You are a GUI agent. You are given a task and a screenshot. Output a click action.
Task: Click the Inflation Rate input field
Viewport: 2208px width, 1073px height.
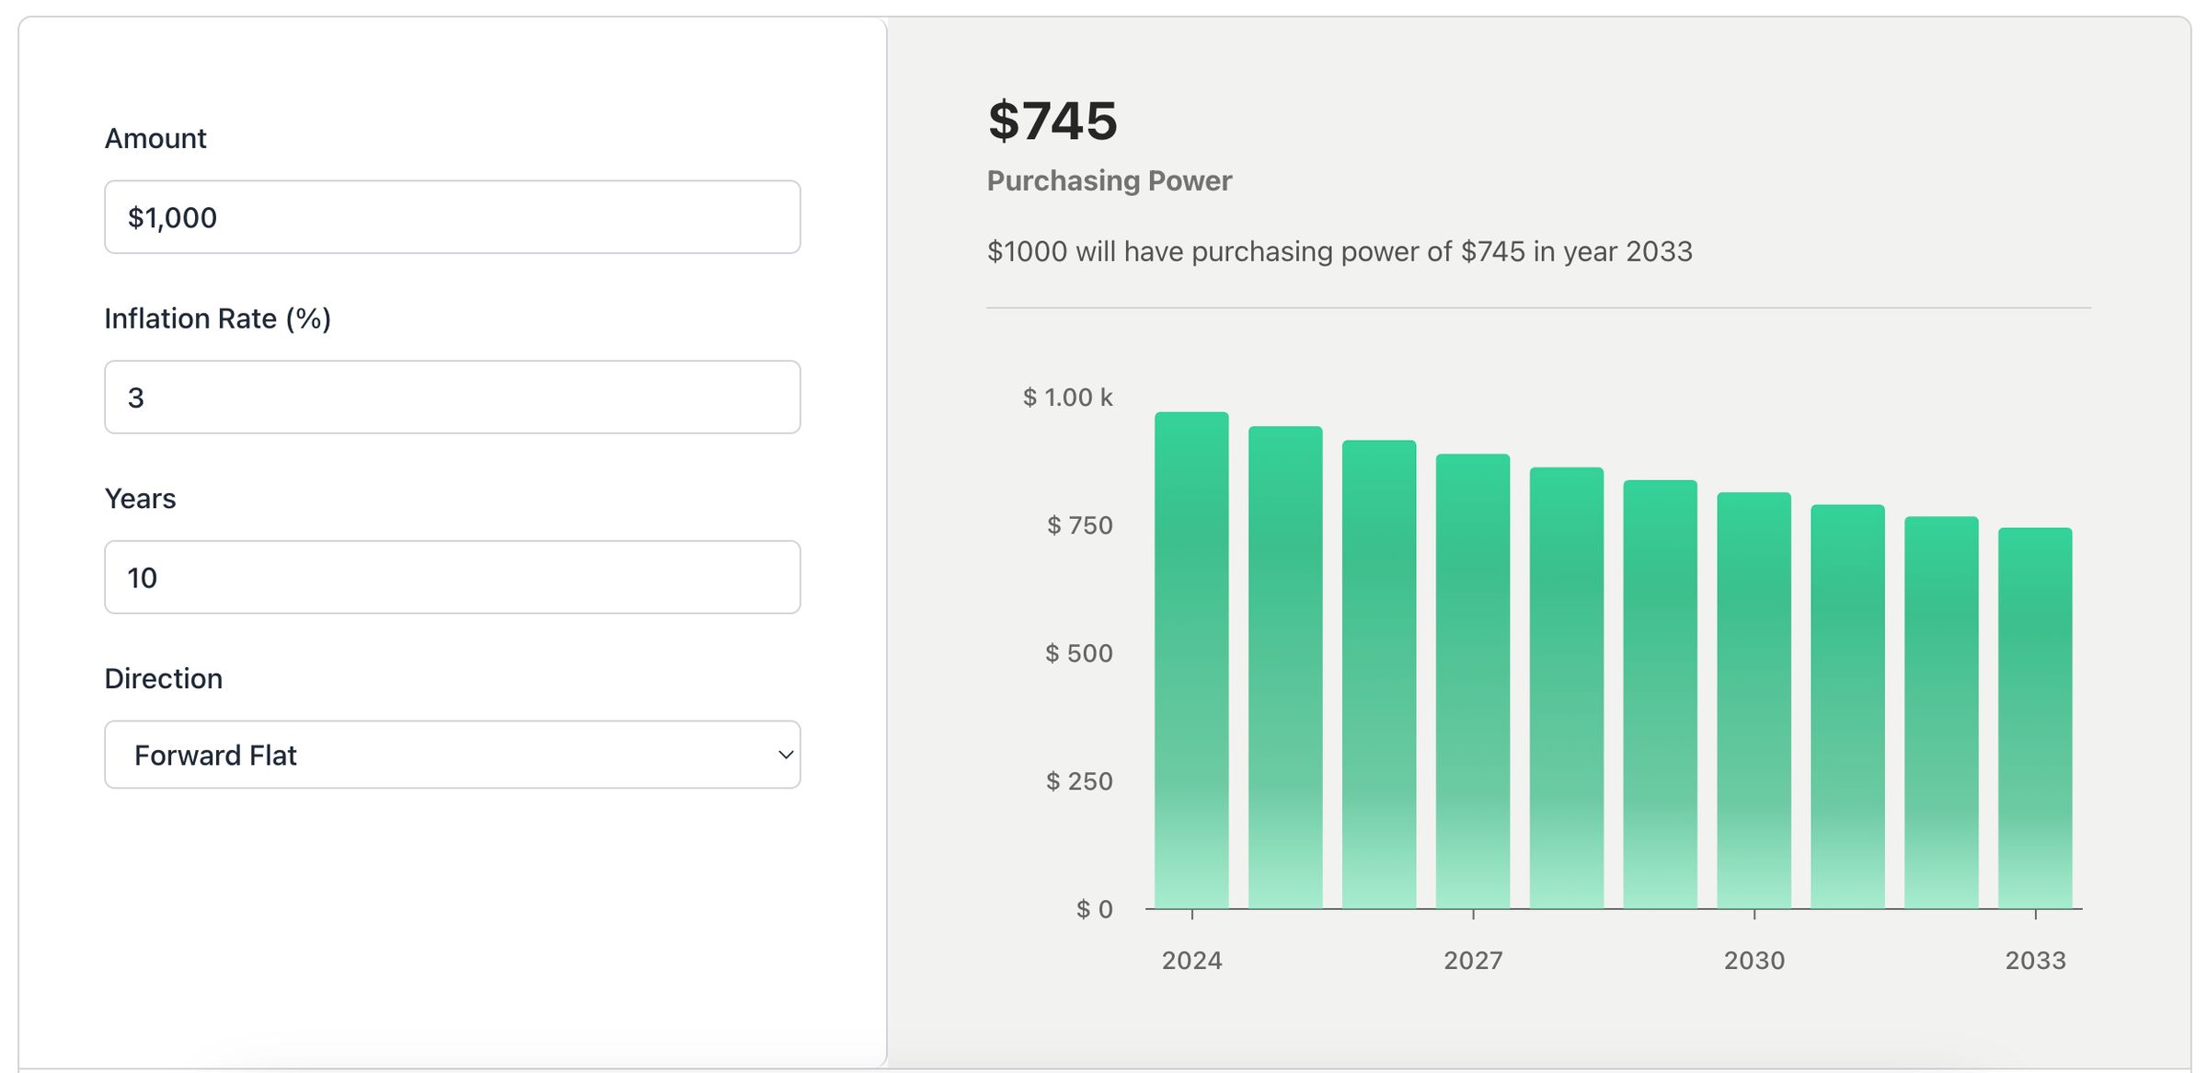pyautogui.click(x=452, y=398)
